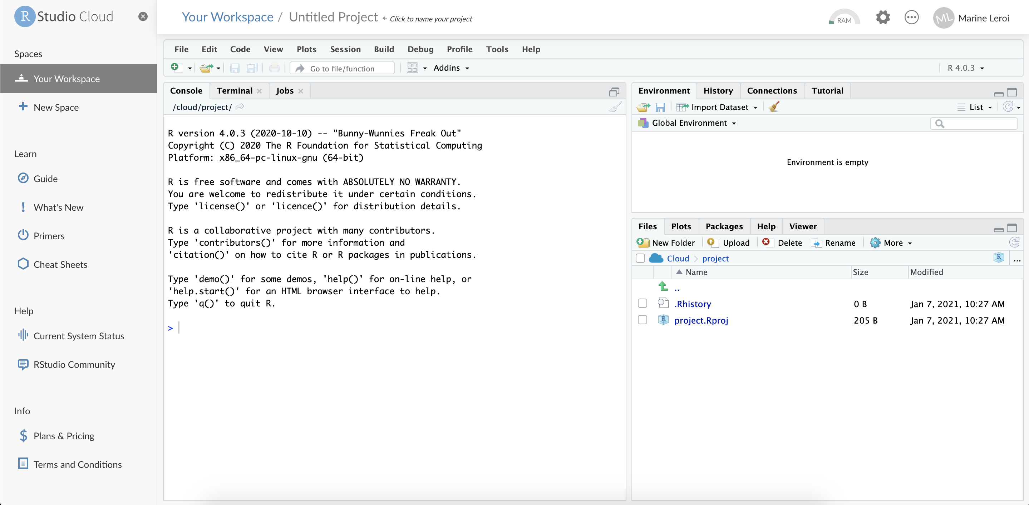This screenshot has width=1029, height=505.
Task: Open the Tools menu
Action: pos(497,49)
